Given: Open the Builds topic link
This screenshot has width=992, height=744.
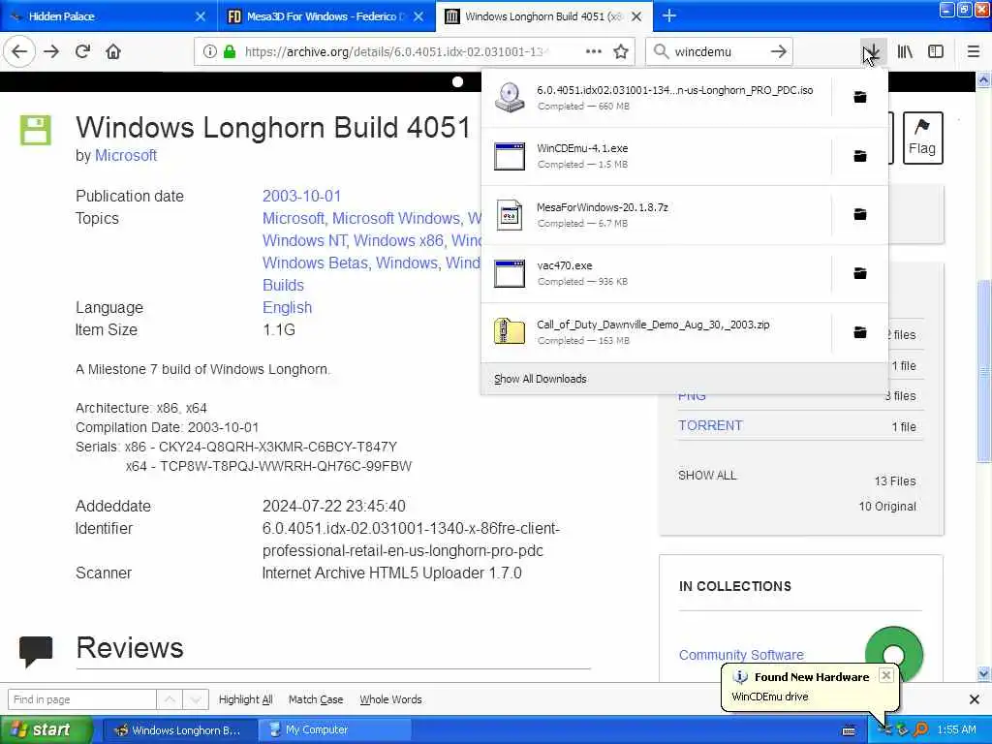Looking at the screenshot, I should point(284,286).
